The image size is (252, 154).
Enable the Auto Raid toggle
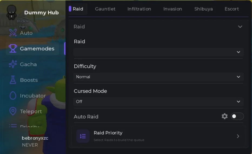click(237, 116)
